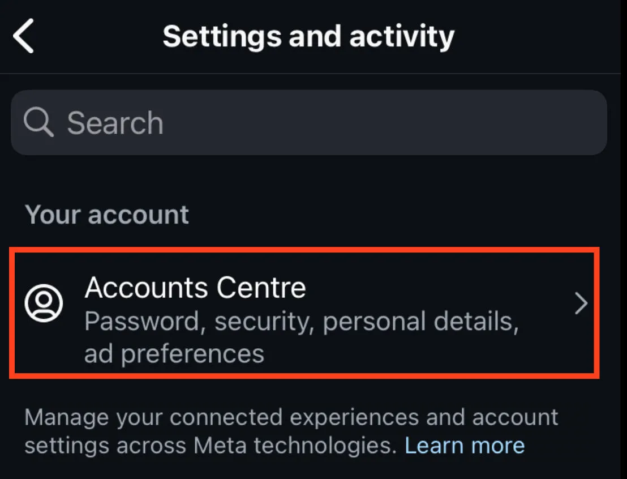This screenshot has width=627, height=479.
Task: Go back using the back arrow
Action: (x=24, y=36)
